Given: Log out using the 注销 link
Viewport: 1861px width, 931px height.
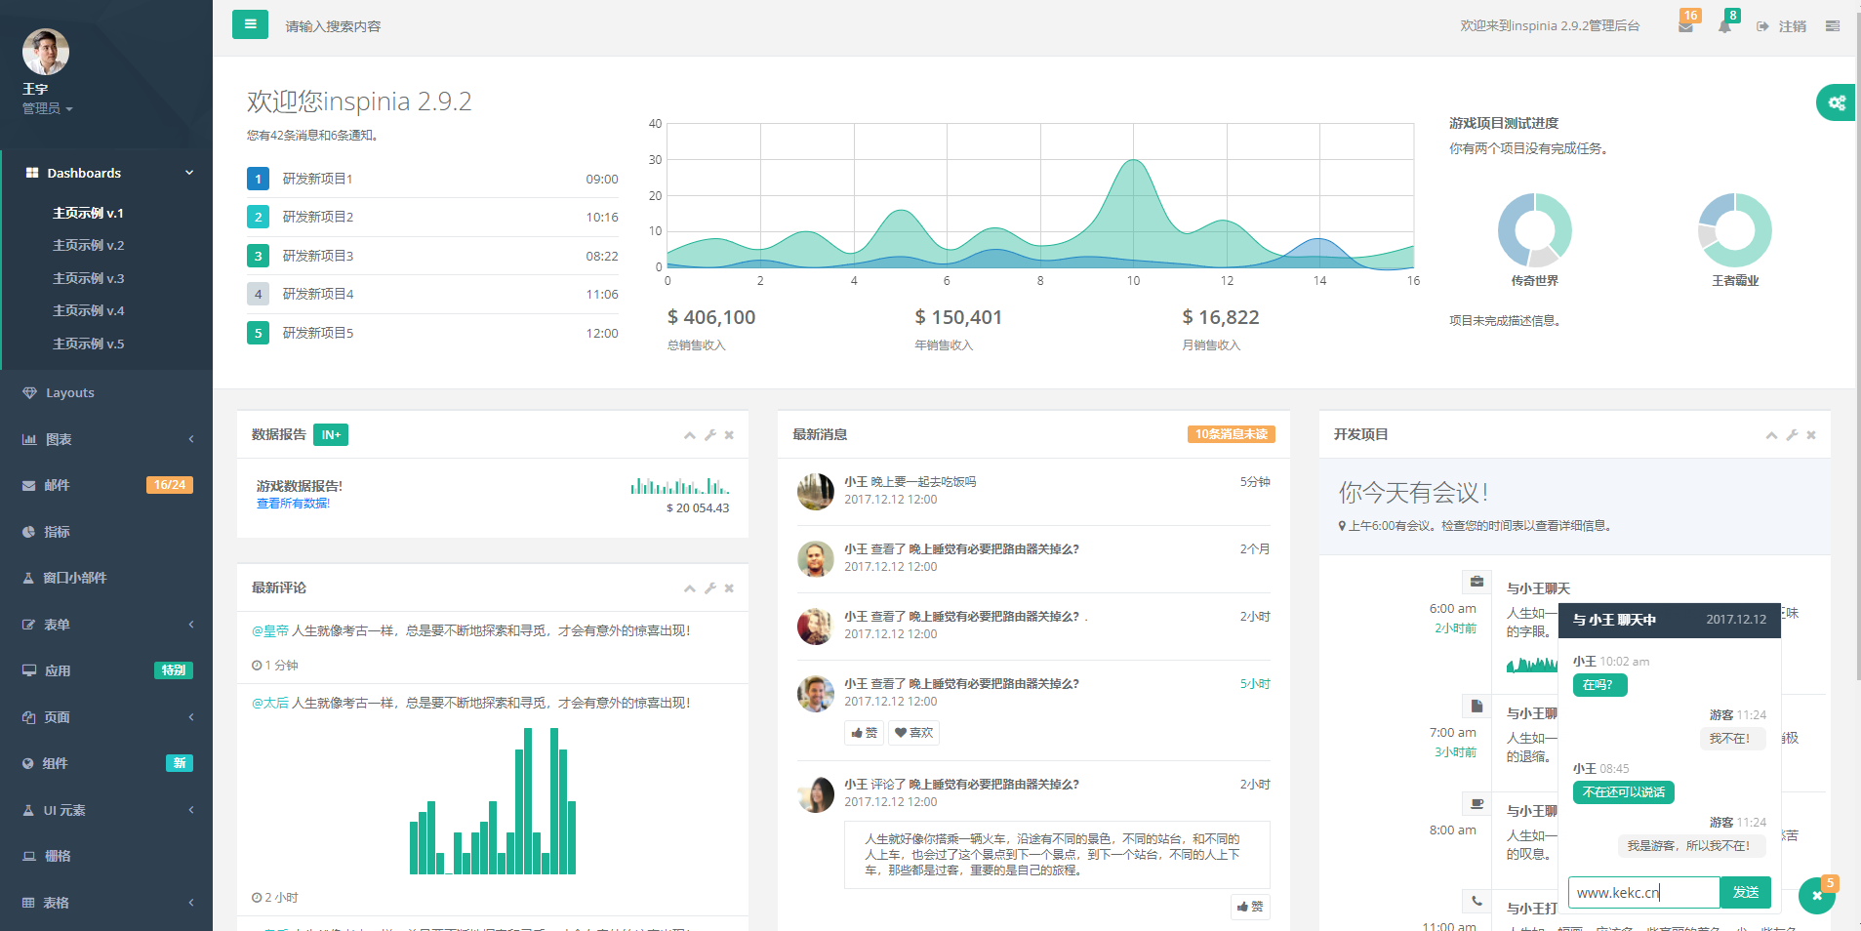Looking at the screenshot, I should [1783, 26].
